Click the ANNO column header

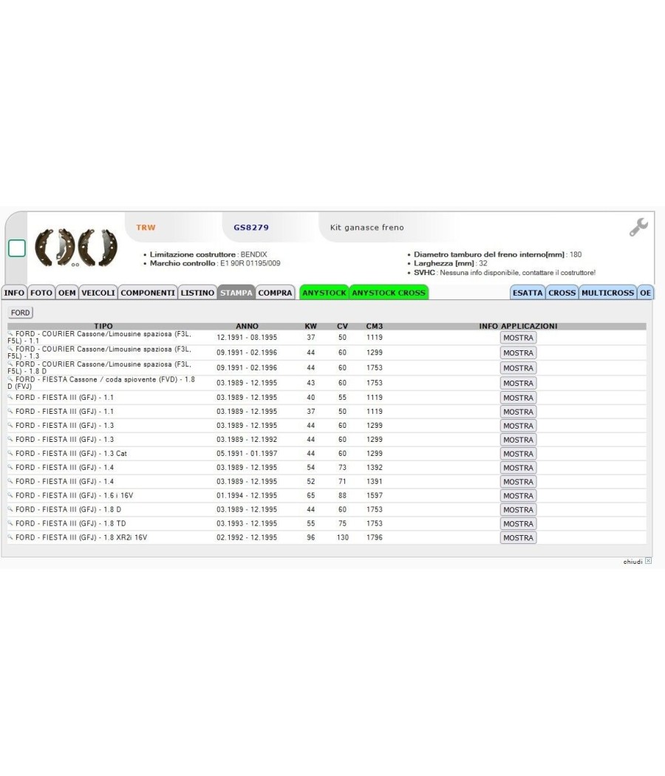coord(247,326)
